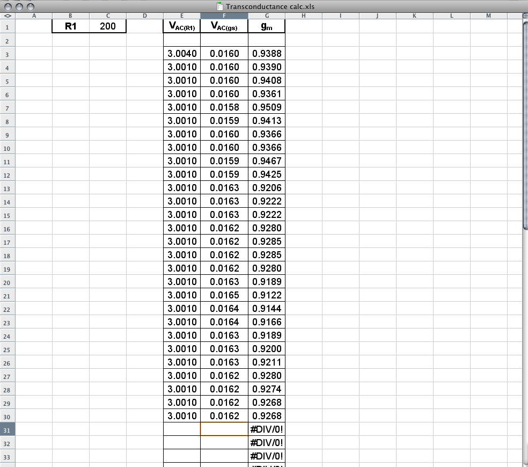The height and width of the screenshot is (467, 528).
Task: Click the cell with value 0.9509
Action: coord(267,107)
